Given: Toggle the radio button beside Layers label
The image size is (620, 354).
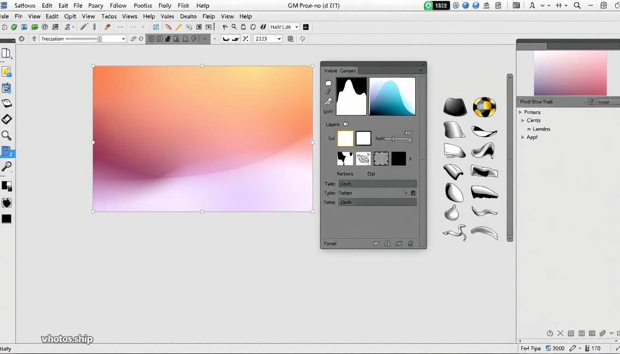Looking at the screenshot, I should [x=346, y=124].
